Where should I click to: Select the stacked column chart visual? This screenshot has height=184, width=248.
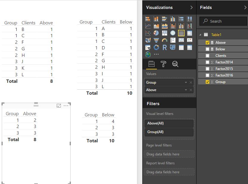pyautogui.click(x=156, y=19)
